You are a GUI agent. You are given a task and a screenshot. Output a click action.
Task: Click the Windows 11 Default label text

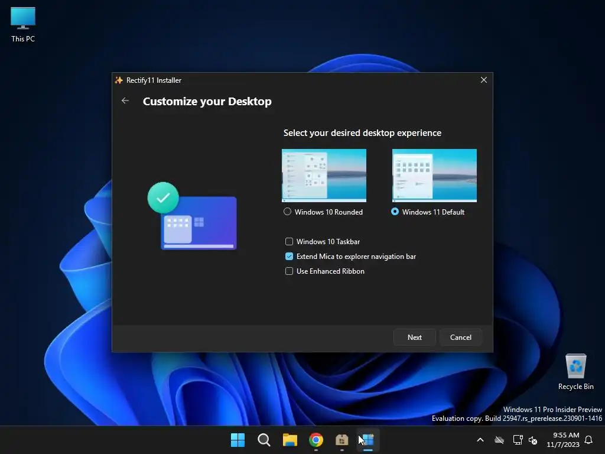pyautogui.click(x=433, y=212)
